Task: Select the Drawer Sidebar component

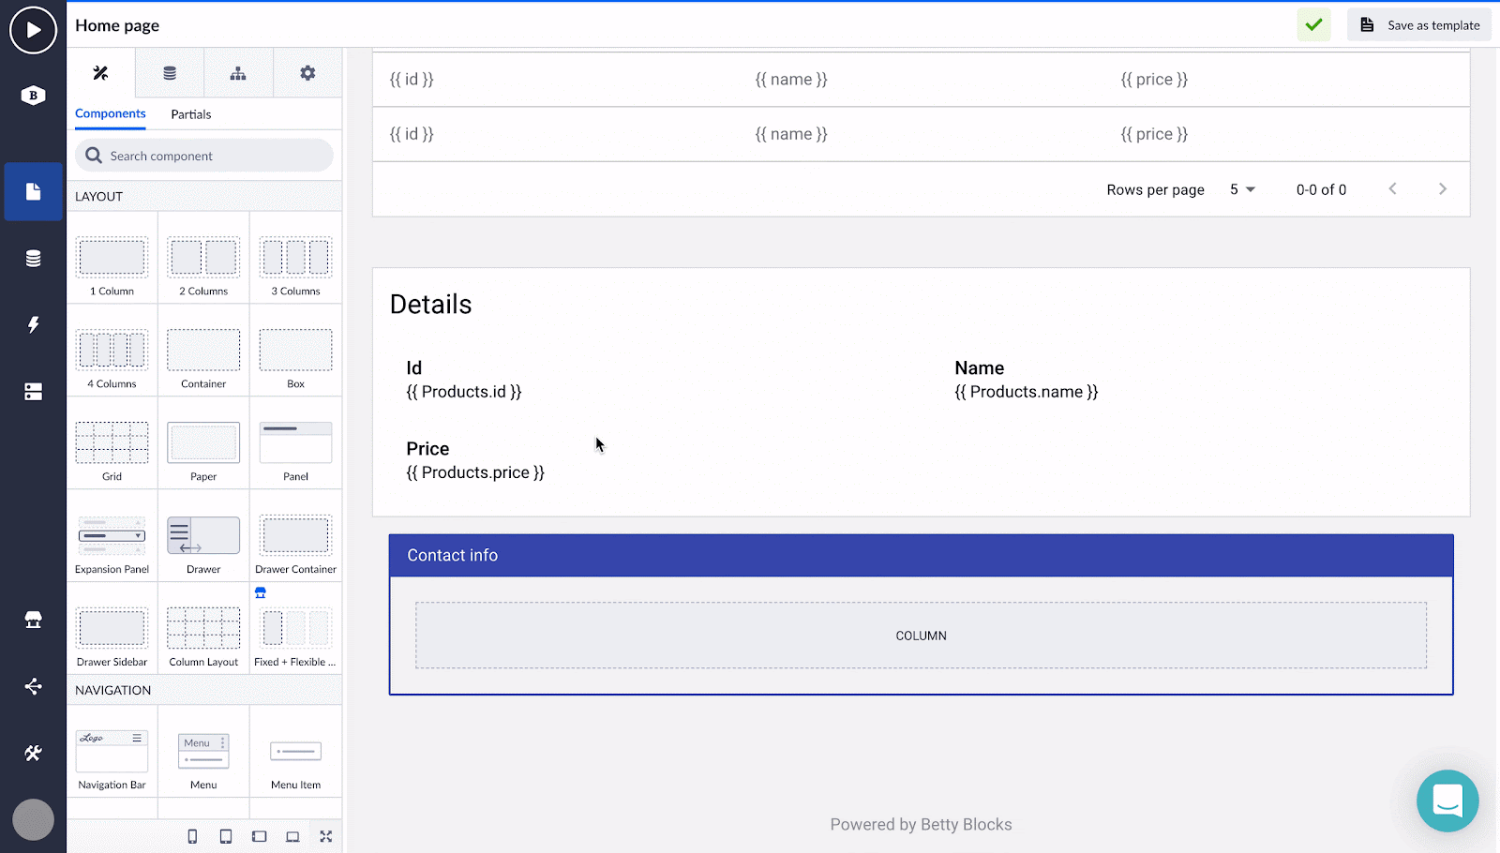Action: click(x=112, y=628)
